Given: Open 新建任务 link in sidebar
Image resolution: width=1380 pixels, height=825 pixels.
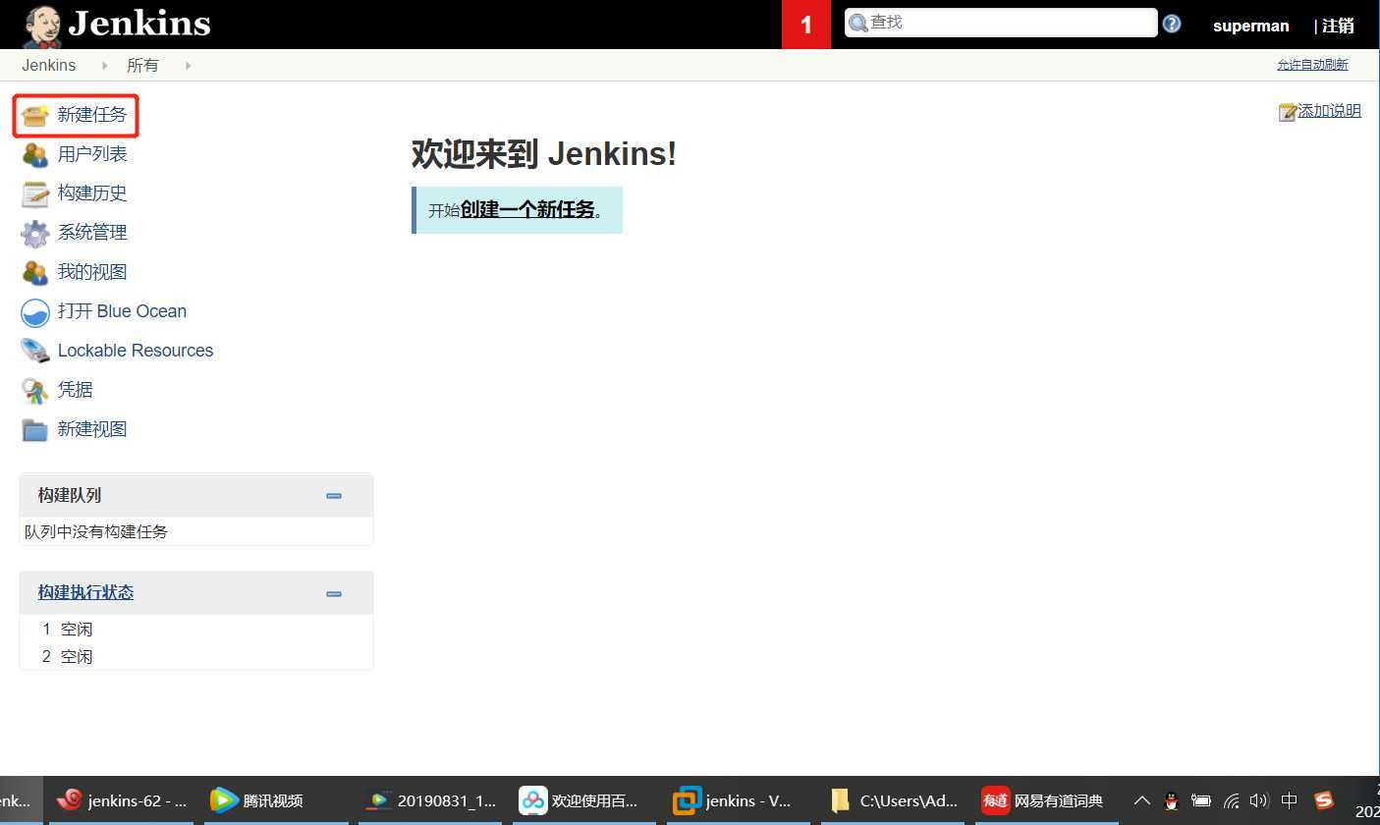Looking at the screenshot, I should (x=92, y=115).
